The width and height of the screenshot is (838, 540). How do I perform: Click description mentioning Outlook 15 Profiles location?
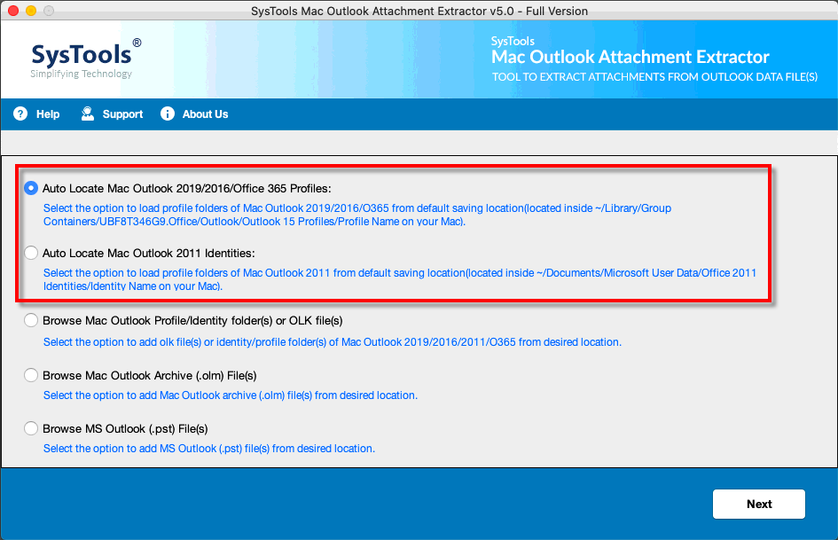357,215
